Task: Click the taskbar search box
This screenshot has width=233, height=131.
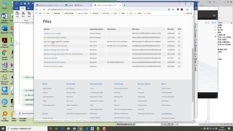Action: [27, 128]
